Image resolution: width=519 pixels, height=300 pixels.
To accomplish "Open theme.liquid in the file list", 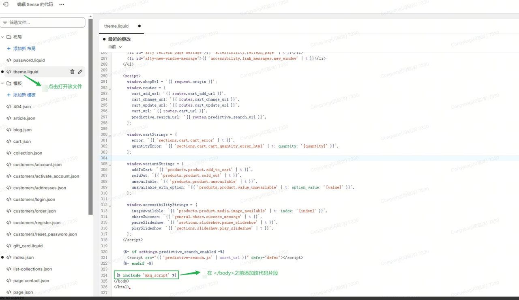I will tap(26, 72).
